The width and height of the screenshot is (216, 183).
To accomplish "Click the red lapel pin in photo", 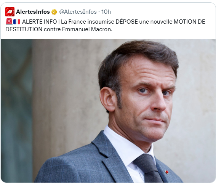I will pyautogui.click(x=167, y=172).
